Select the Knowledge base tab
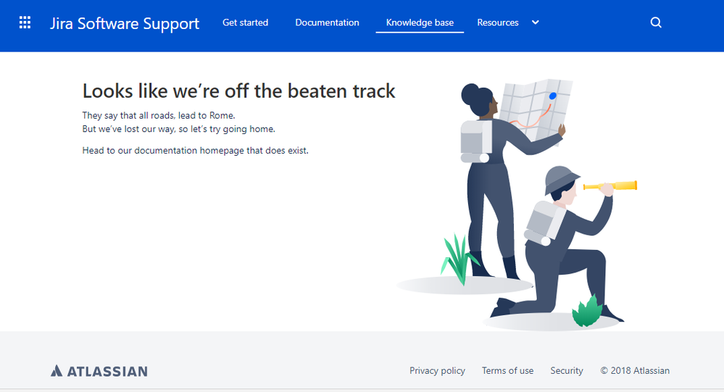Viewport: 724px width, 392px height. pyautogui.click(x=420, y=22)
